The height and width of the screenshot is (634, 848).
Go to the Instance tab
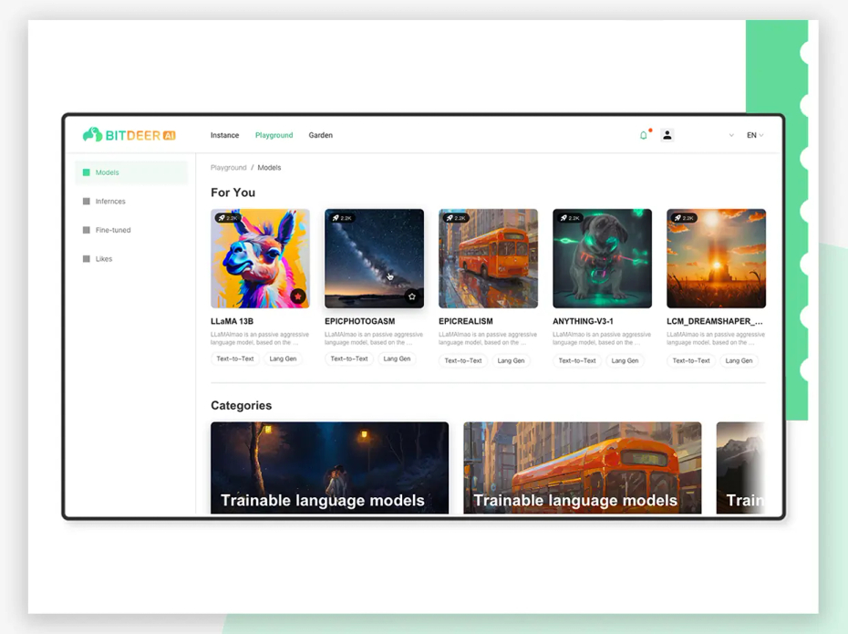[224, 135]
